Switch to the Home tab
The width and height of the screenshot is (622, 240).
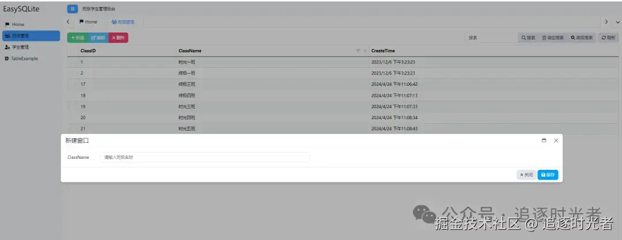click(x=88, y=22)
